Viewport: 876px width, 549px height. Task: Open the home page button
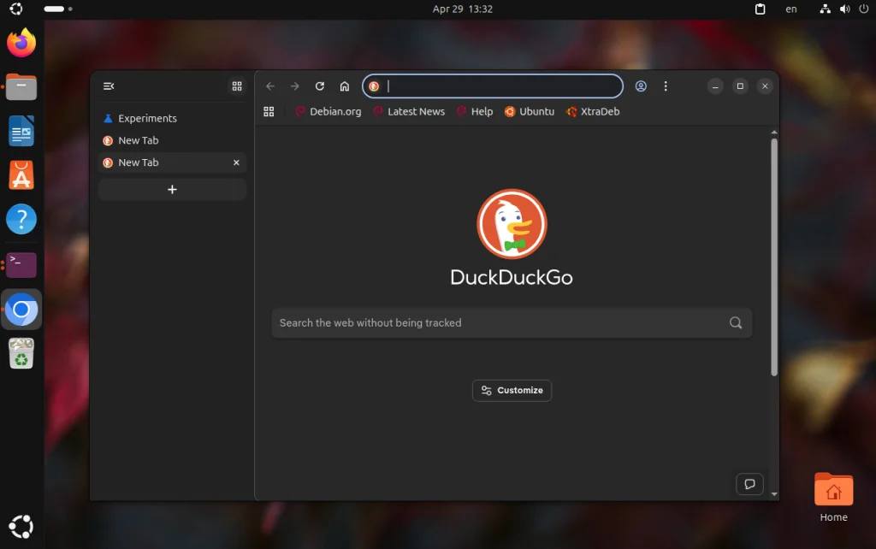[345, 86]
